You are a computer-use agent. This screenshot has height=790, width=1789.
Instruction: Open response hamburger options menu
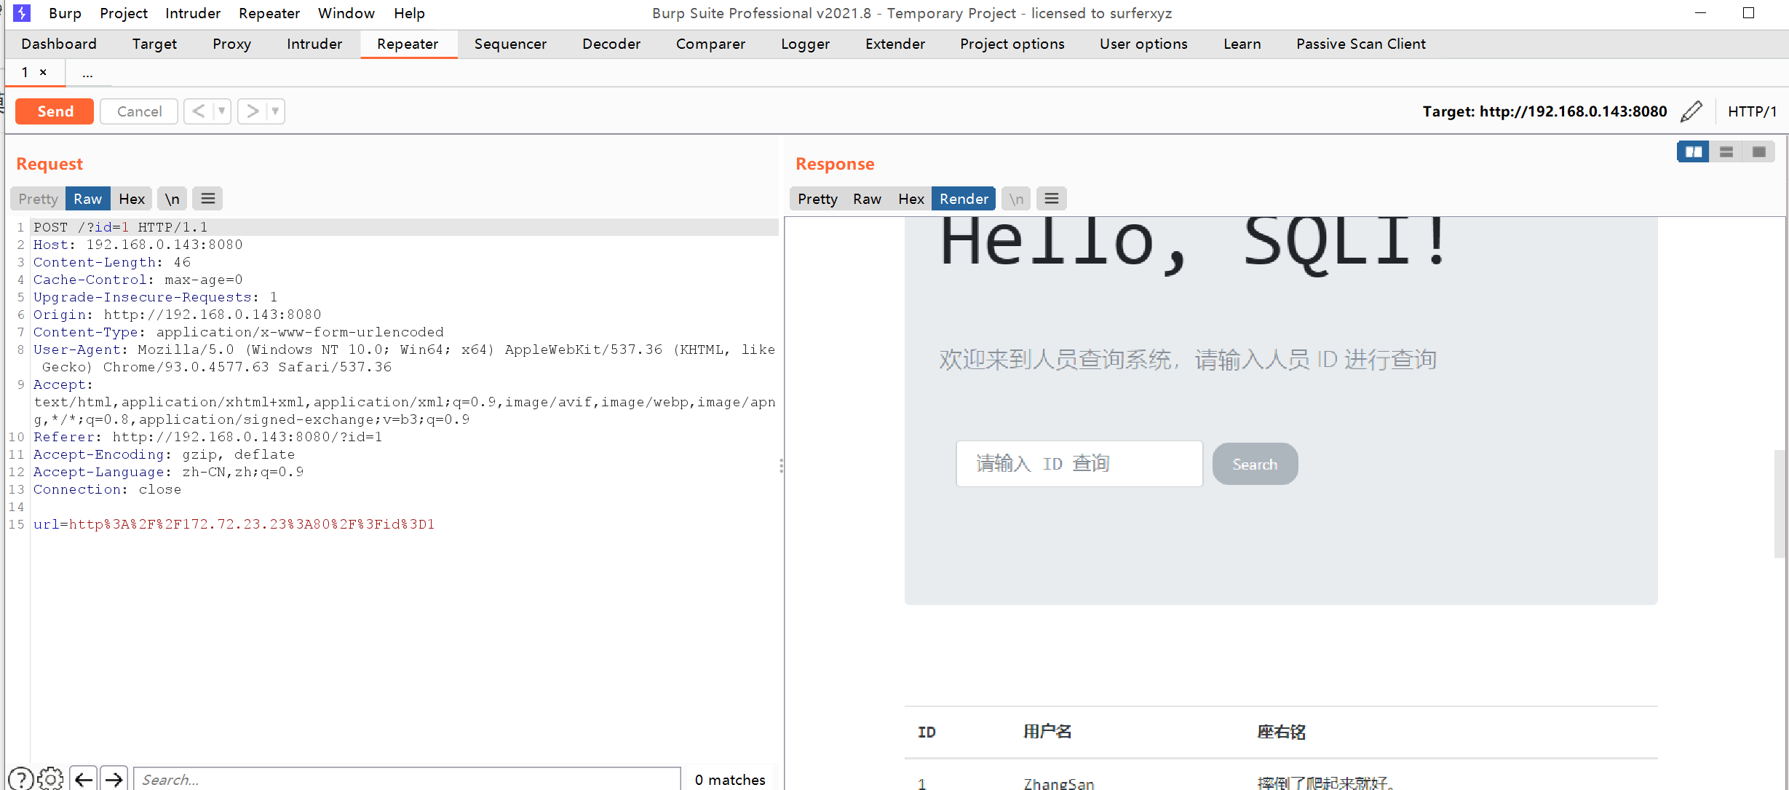[x=1051, y=199]
